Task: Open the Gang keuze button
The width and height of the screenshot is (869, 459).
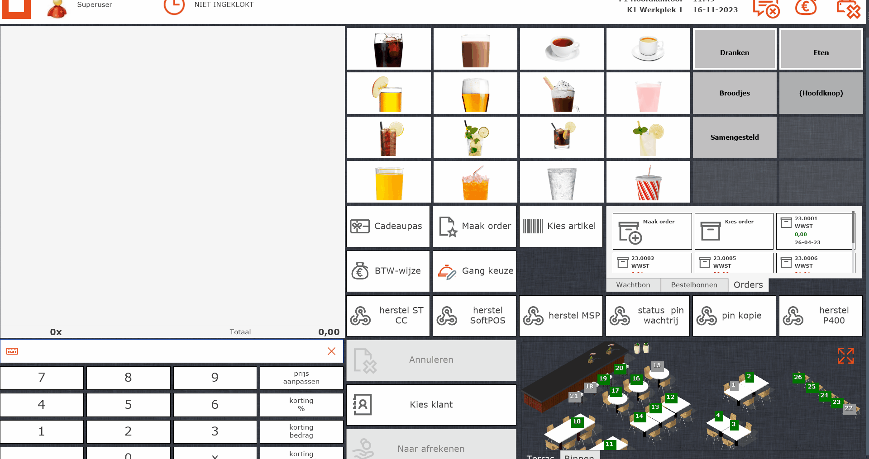Action: pyautogui.click(x=474, y=271)
